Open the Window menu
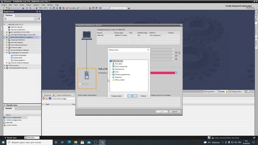The width and height of the screenshot is (258, 145). 50,5
